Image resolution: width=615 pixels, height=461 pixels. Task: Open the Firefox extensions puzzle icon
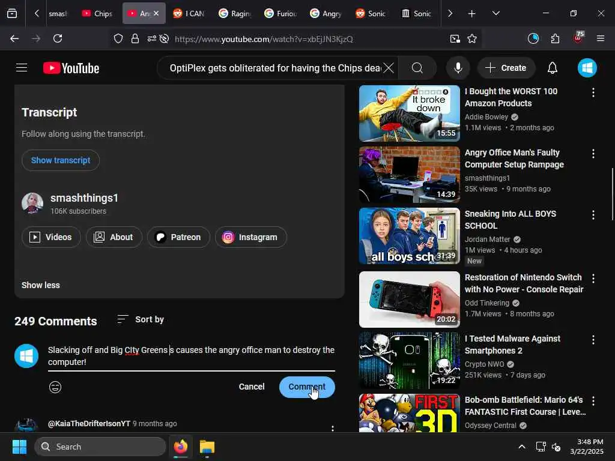pyautogui.click(x=555, y=38)
